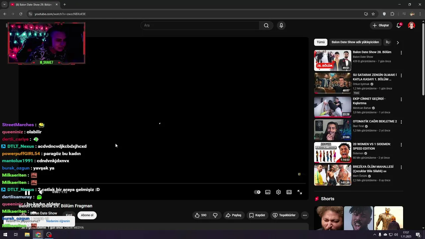Open the 20 WOMEN VS 1 SIDEMEN thumbnail
425x239 pixels.
332,152
